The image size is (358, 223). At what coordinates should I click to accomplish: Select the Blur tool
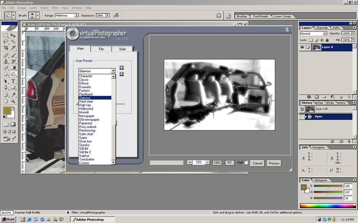pyautogui.click(x=6, y=74)
